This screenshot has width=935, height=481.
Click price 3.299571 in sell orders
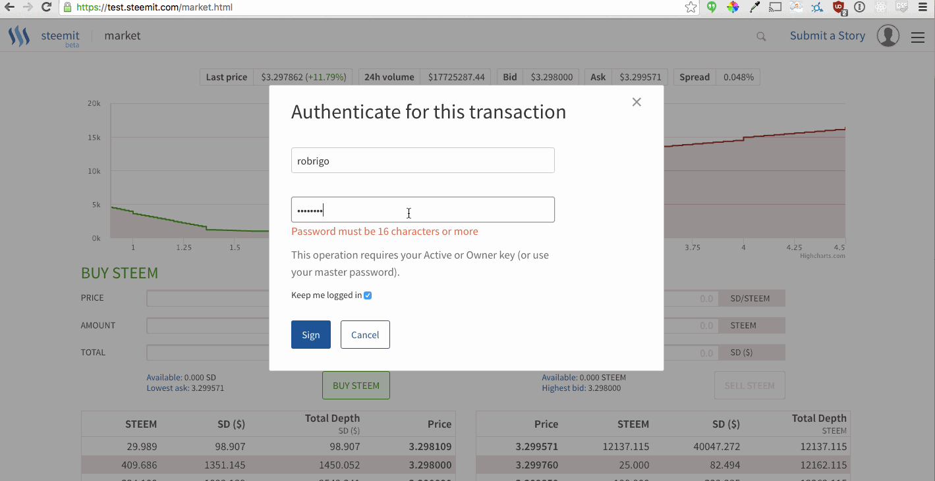537,446
